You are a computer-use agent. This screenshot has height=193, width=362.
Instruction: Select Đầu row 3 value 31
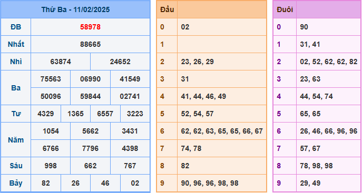pos(185,79)
